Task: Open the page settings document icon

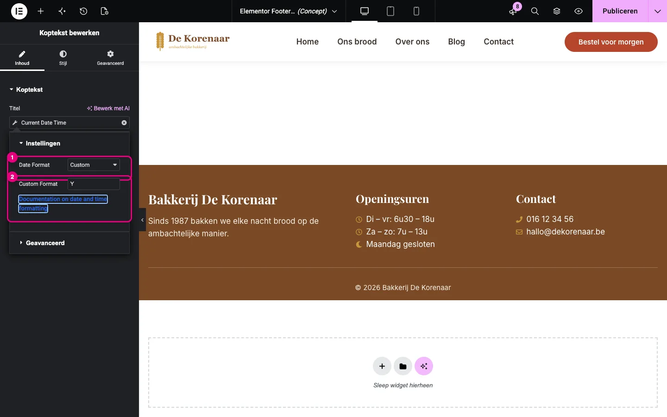Action: pos(105,11)
